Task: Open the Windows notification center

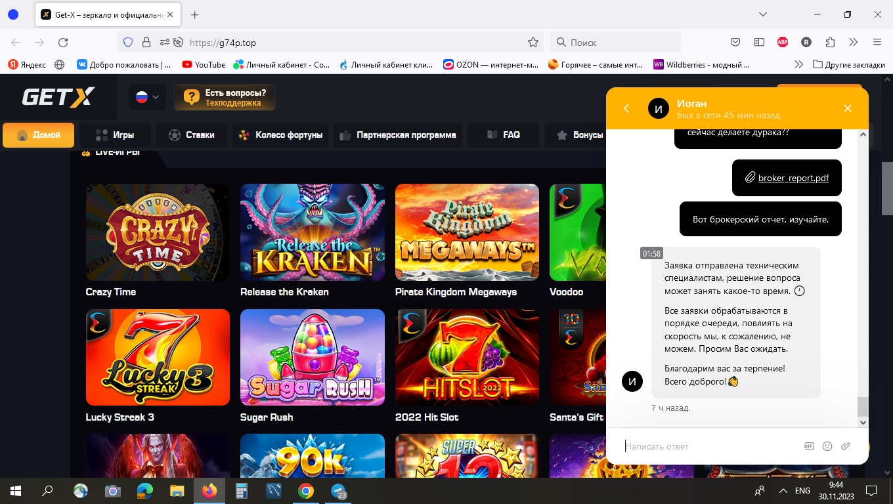Action: point(871,491)
